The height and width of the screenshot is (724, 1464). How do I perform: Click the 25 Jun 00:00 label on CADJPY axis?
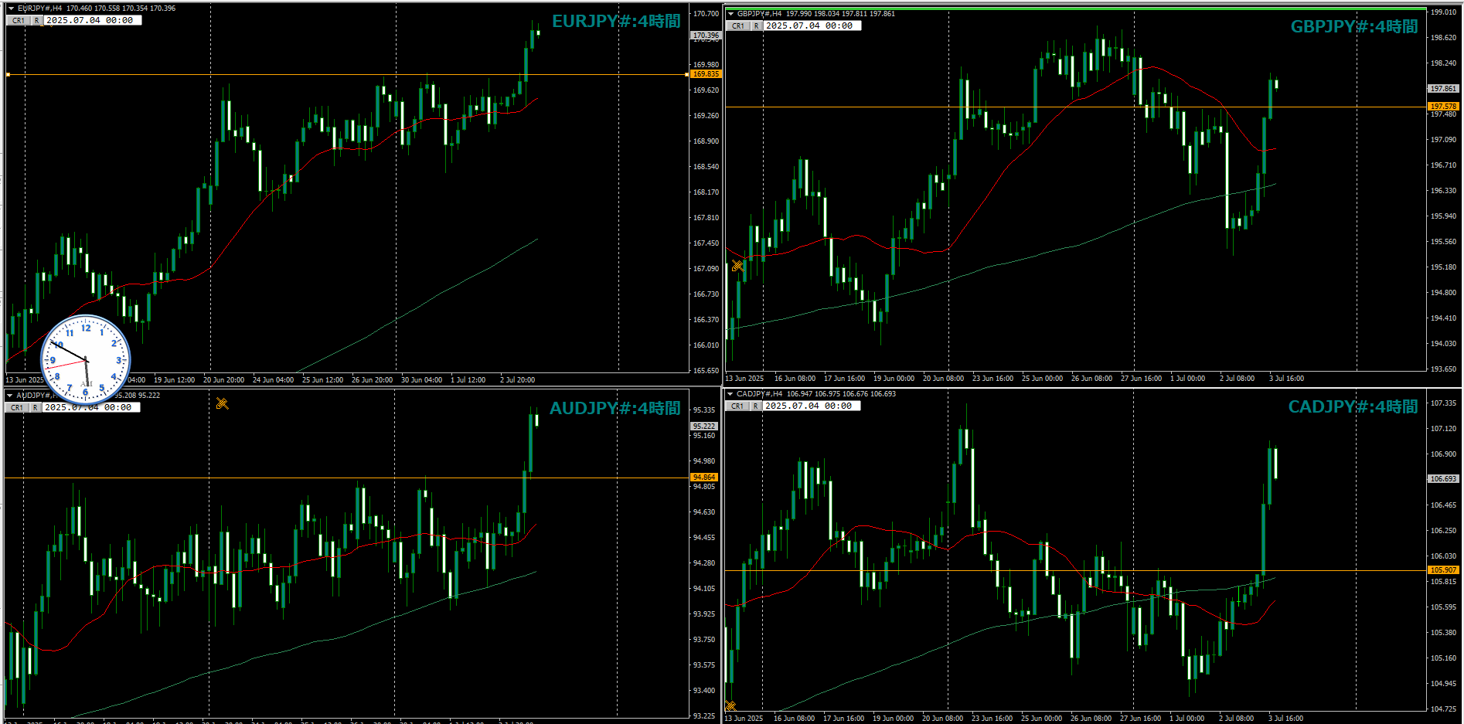point(1041,719)
